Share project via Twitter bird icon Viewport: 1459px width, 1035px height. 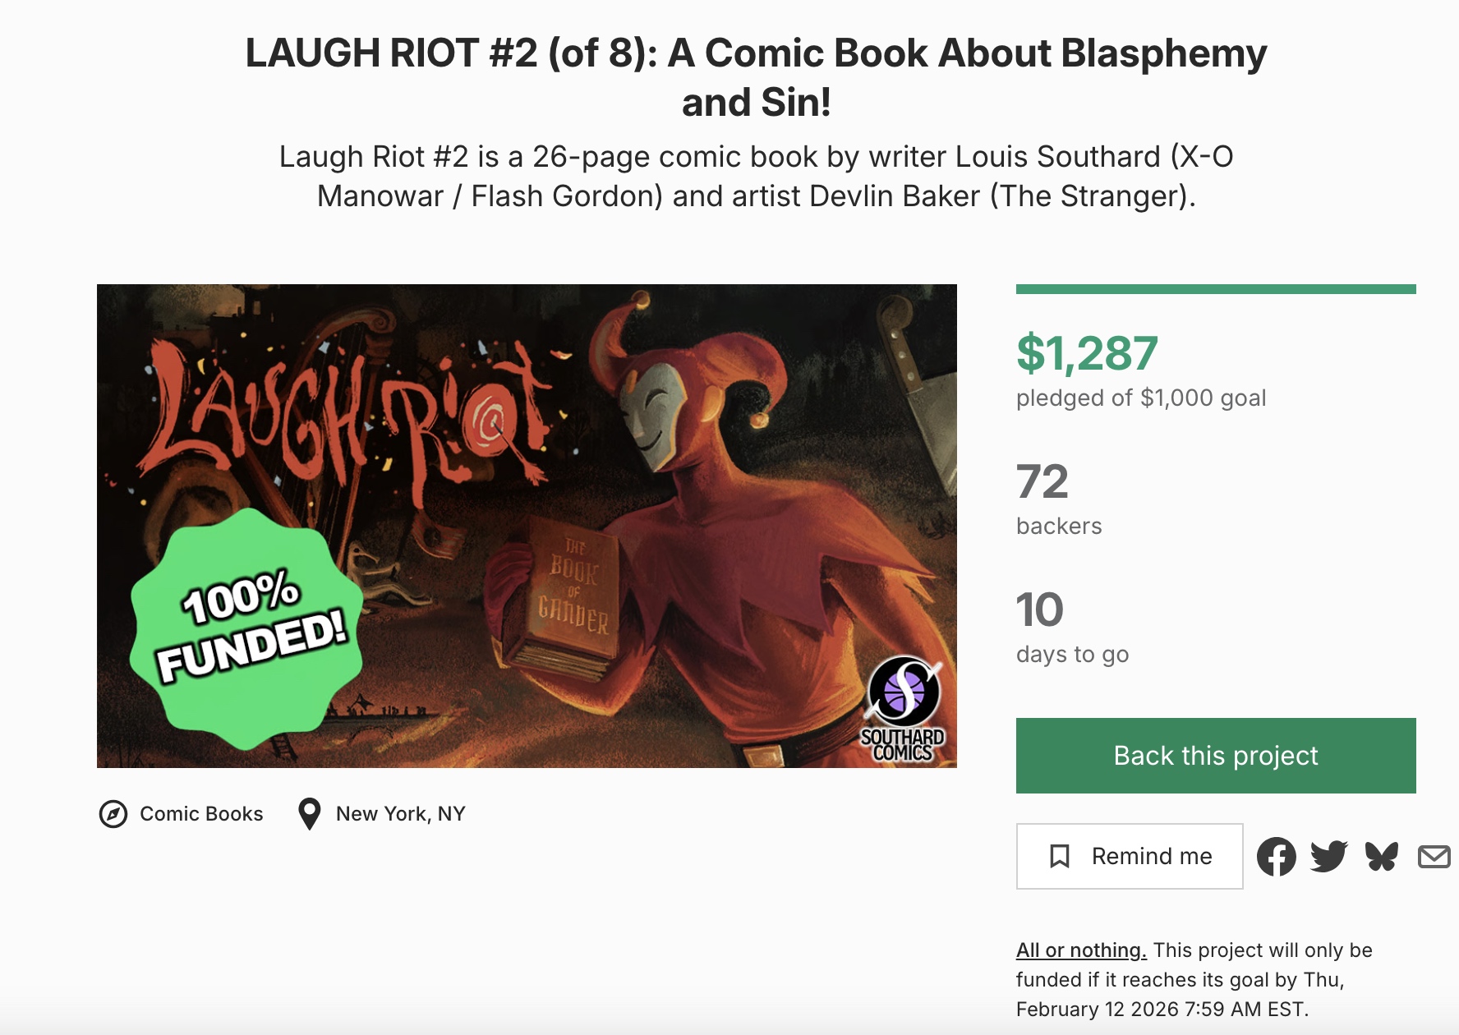click(x=1328, y=857)
